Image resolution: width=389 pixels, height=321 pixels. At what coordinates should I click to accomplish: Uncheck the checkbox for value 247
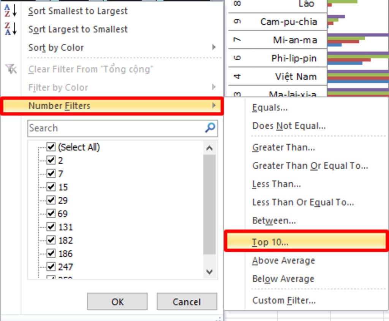tap(51, 267)
